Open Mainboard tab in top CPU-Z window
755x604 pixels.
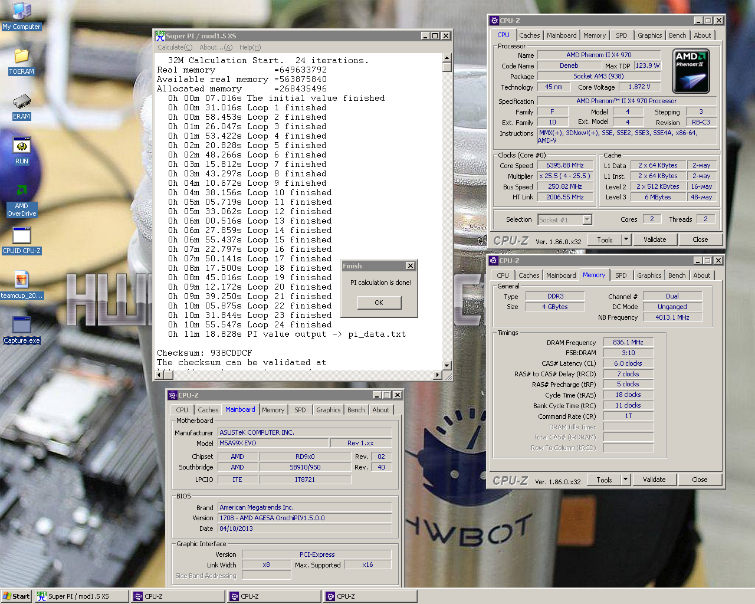562,35
